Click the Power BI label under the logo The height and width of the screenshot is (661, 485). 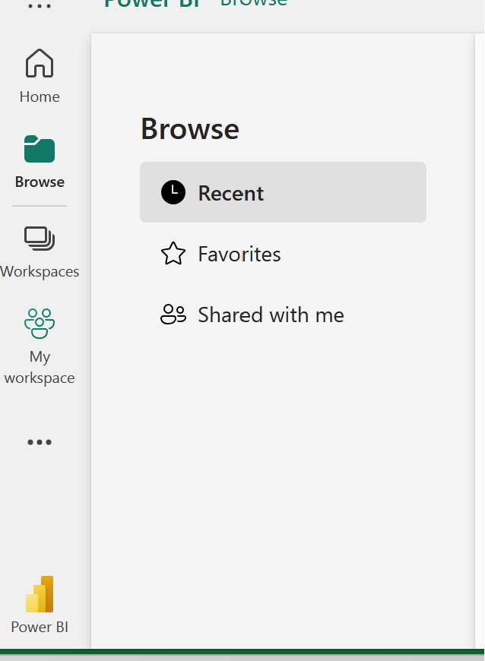pyautogui.click(x=40, y=628)
